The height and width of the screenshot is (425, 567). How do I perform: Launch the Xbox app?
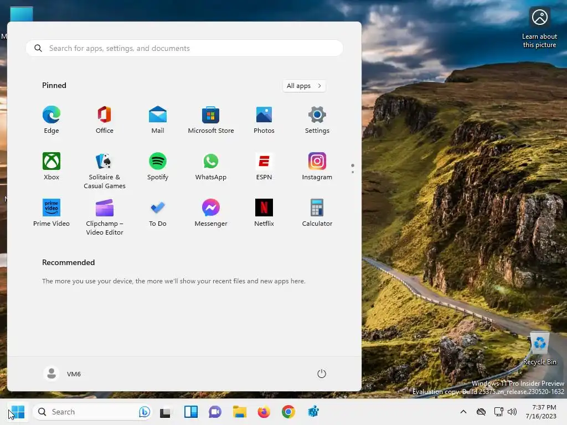[x=51, y=166]
